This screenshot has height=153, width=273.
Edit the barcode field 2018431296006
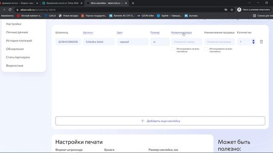(68, 42)
